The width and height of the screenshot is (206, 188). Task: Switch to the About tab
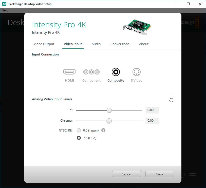(144, 44)
